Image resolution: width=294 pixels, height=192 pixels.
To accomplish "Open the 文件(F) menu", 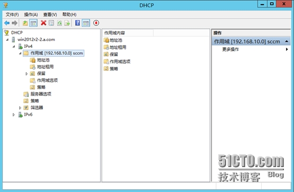I will [12, 15].
